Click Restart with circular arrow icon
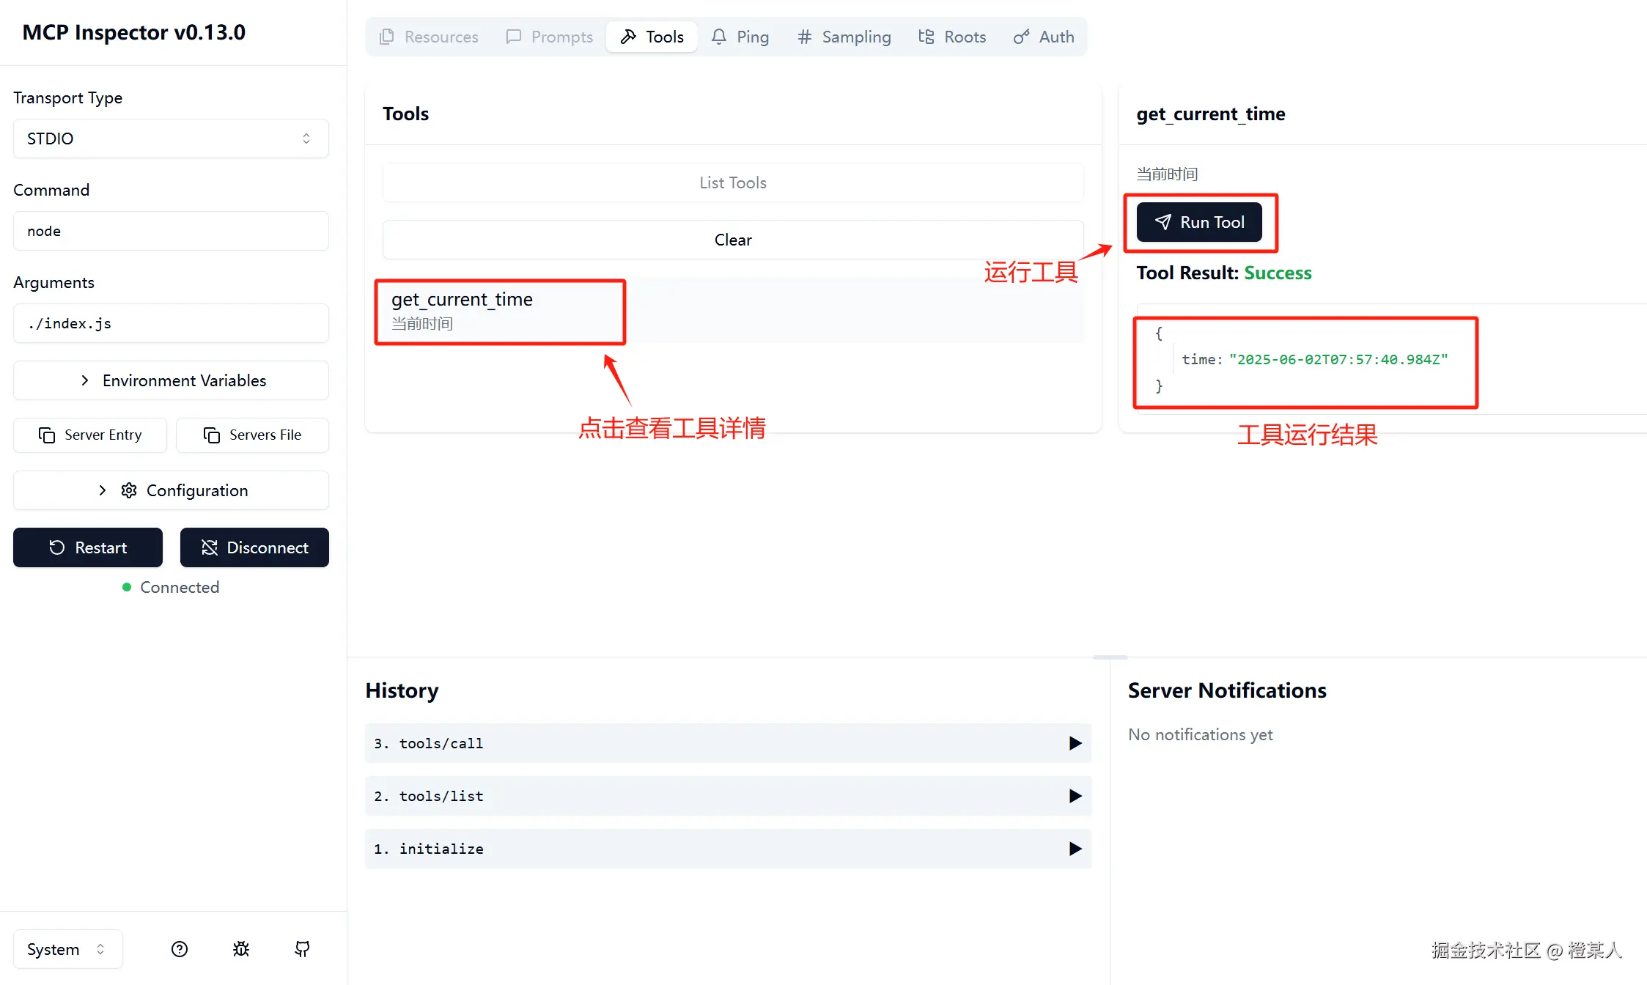The image size is (1647, 985). 88,547
